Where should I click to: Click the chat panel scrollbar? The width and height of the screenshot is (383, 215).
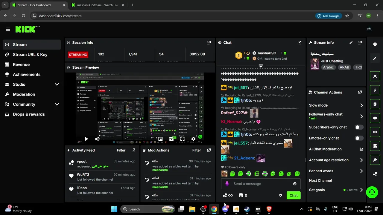coord(305,160)
